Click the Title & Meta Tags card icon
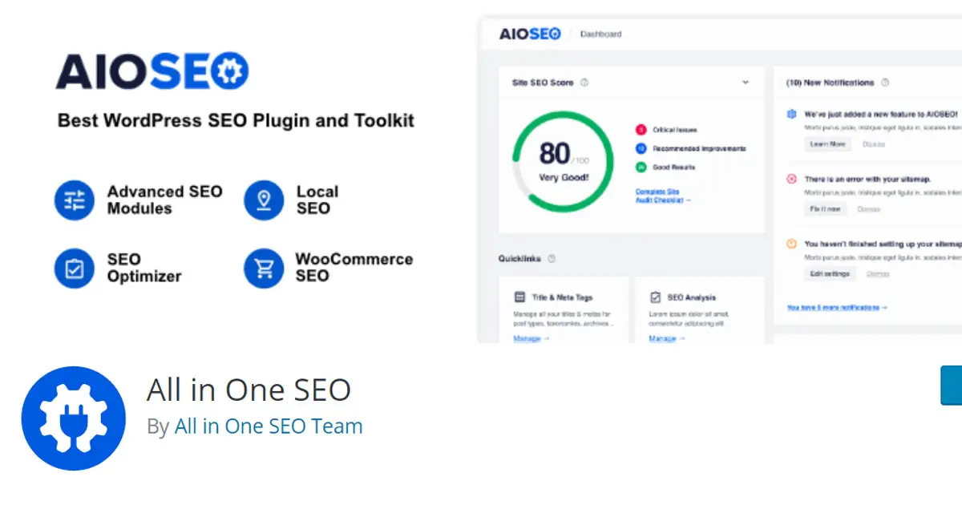The image size is (962, 505). [519, 297]
